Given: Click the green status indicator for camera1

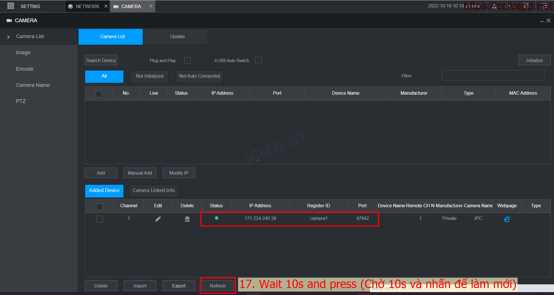Looking at the screenshot, I should tap(216, 218).
